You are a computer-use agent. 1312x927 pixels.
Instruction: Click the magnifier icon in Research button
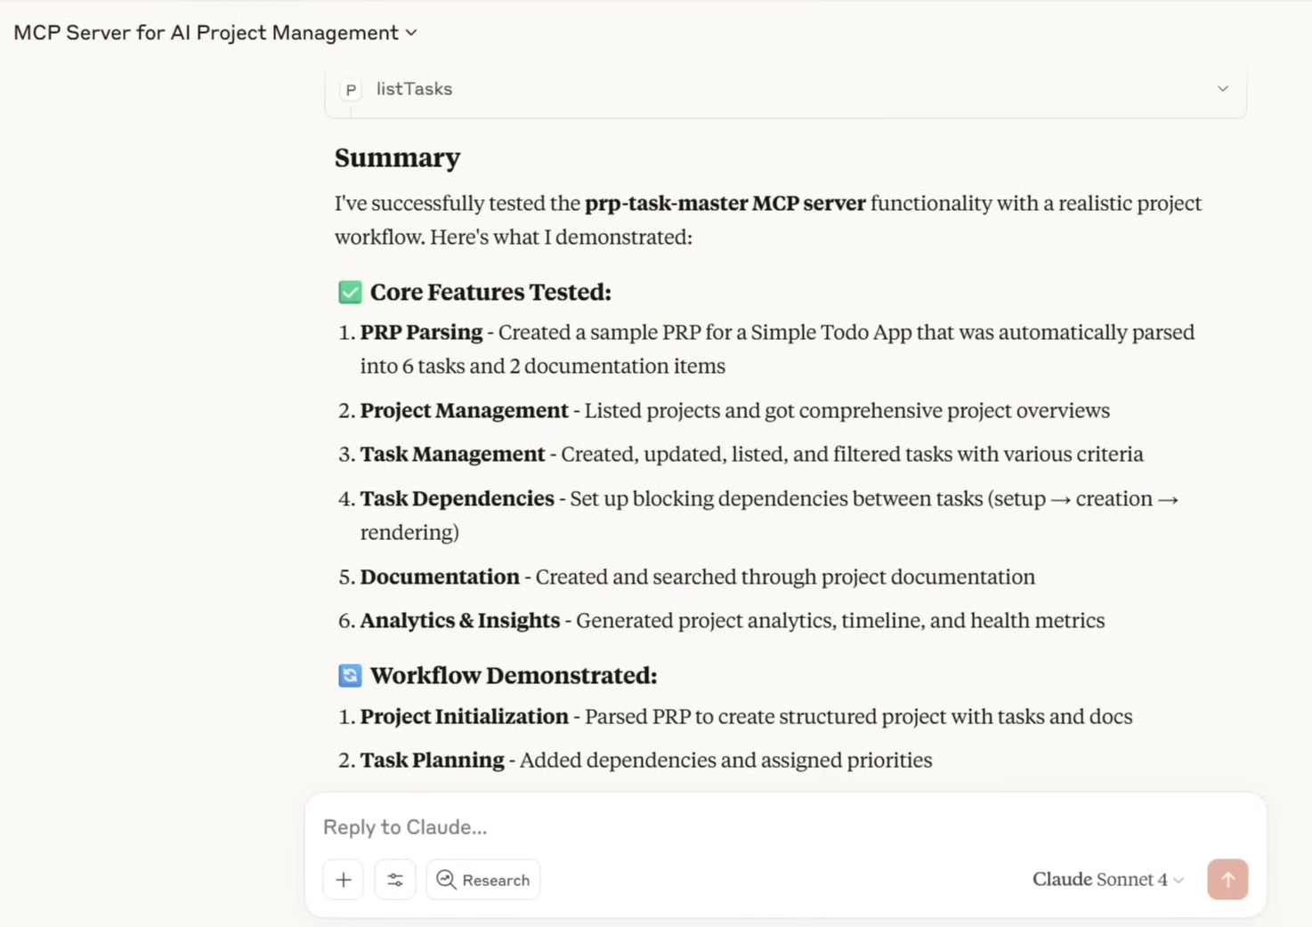[446, 880]
